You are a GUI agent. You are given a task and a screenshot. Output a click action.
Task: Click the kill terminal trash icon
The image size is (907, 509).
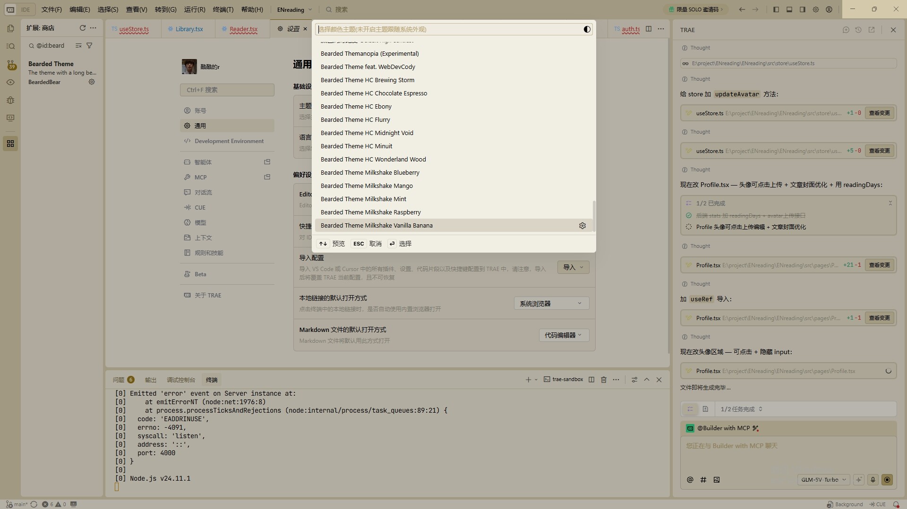[604, 380]
